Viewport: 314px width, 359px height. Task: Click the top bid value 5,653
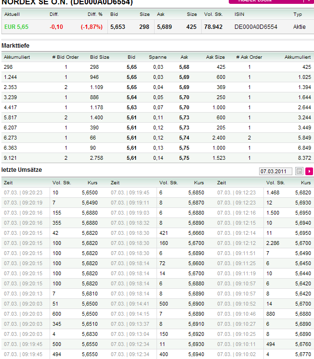[x=118, y=27]
